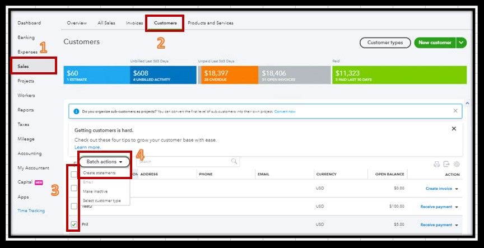Open Mileage in the left sidebar

[x=26, y=139]
